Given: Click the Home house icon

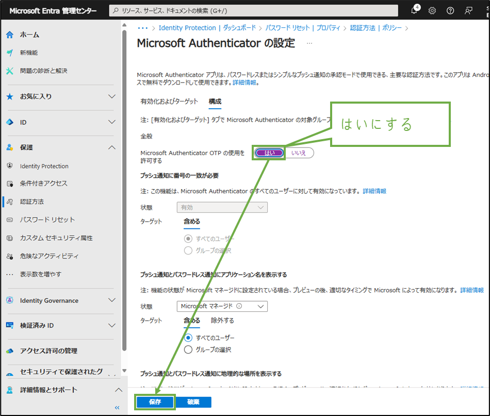Looking at the screenshot, I should point(10,35).
